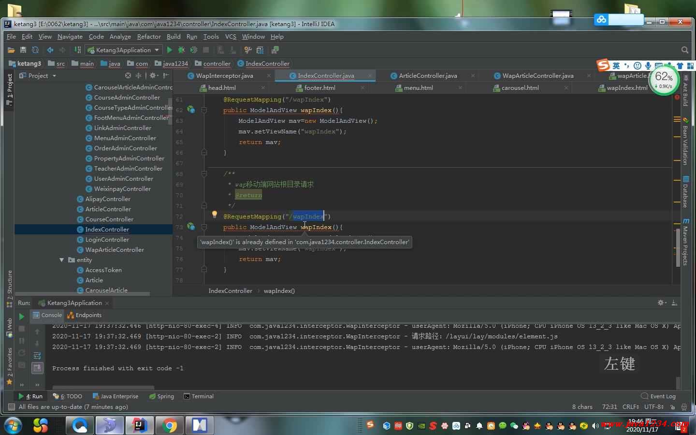The width and height of the screenshot is (696, 435).
Task: Run with coverage icon in toolbar
Action: coord(194,50)
